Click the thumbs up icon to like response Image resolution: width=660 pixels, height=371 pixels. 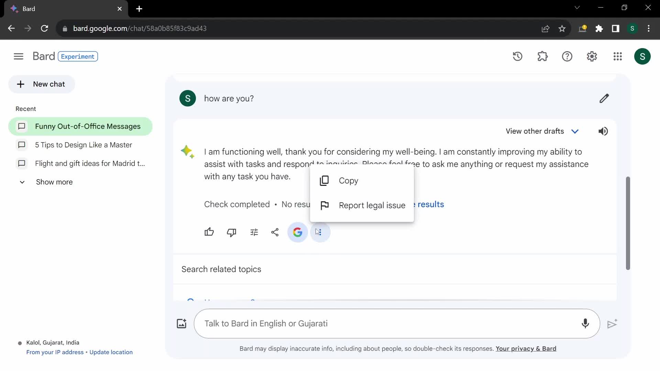pyautogui.click(x=209, y=232)
